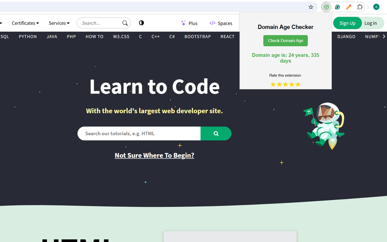This screenshot has height=242, width=387.
Task: Toggle the Domain Age Checker extension icon
Action: tap(326, 7)
